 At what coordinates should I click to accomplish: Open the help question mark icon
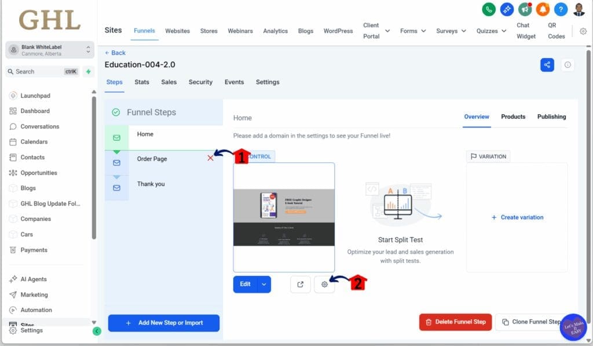559,10
